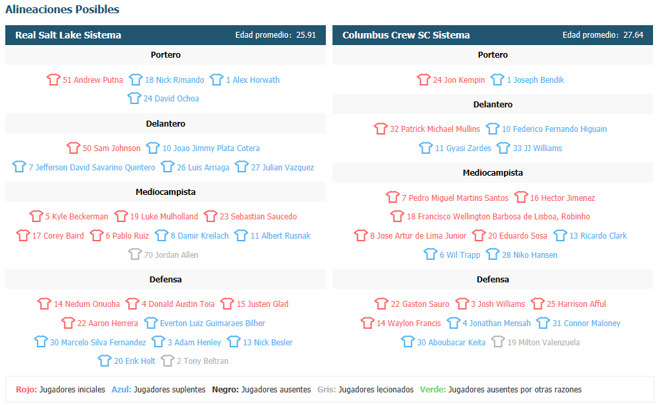Click jersey icon beside Jefferson David Savarino Quintero
The width and height of the screenshot is (659, 405).
pos(19,166)
